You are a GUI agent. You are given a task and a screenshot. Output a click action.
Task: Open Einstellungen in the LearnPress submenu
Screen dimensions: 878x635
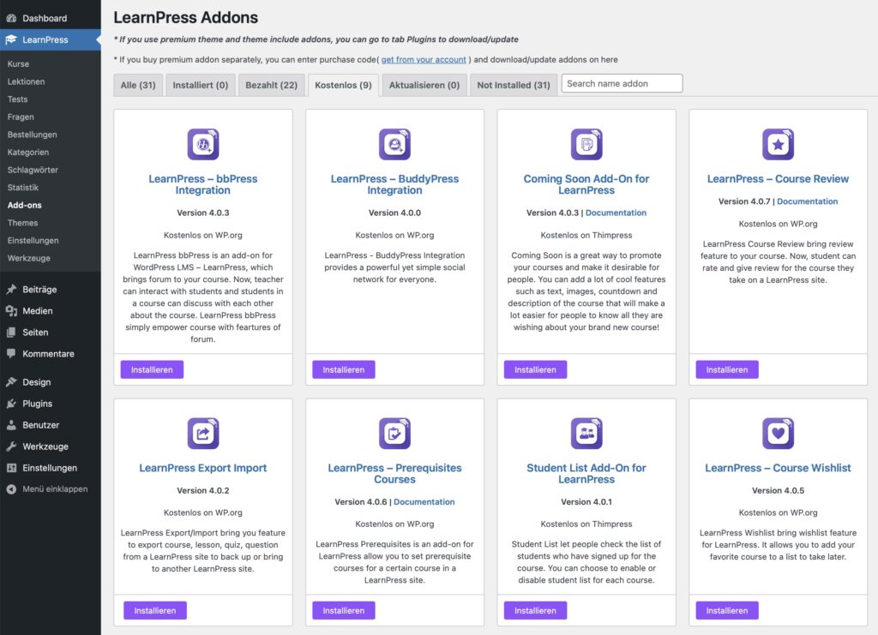(33, 241)
